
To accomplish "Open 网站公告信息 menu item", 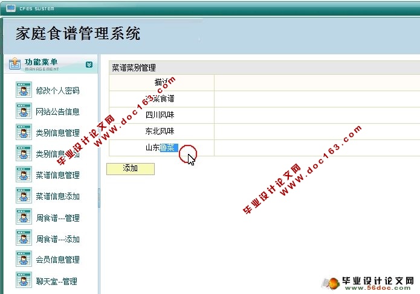I will [x=57, y=112].
